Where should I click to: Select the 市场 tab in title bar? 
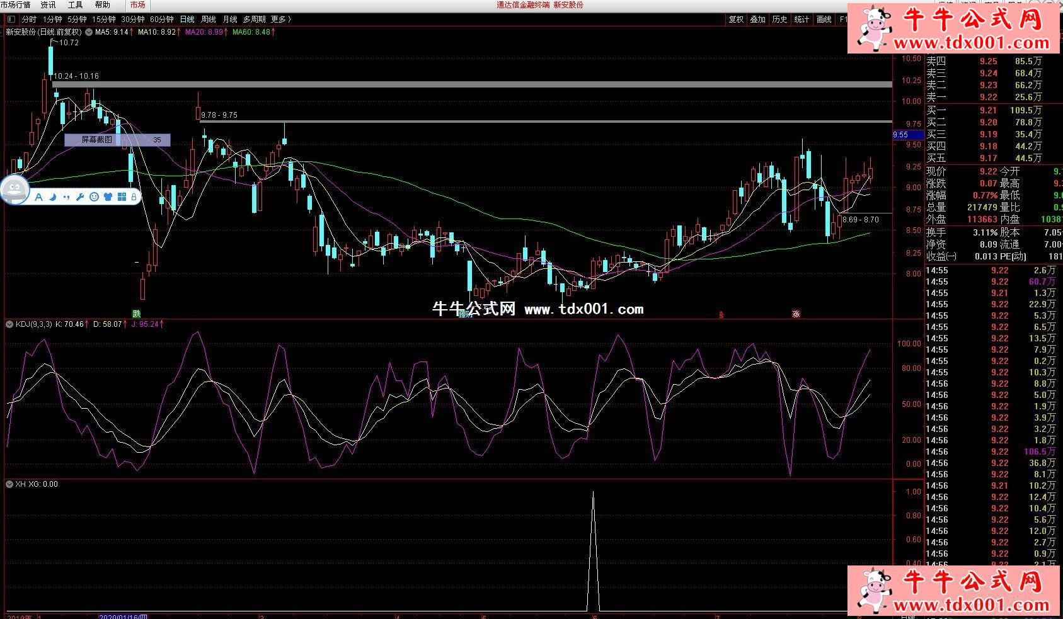(138, 4)
